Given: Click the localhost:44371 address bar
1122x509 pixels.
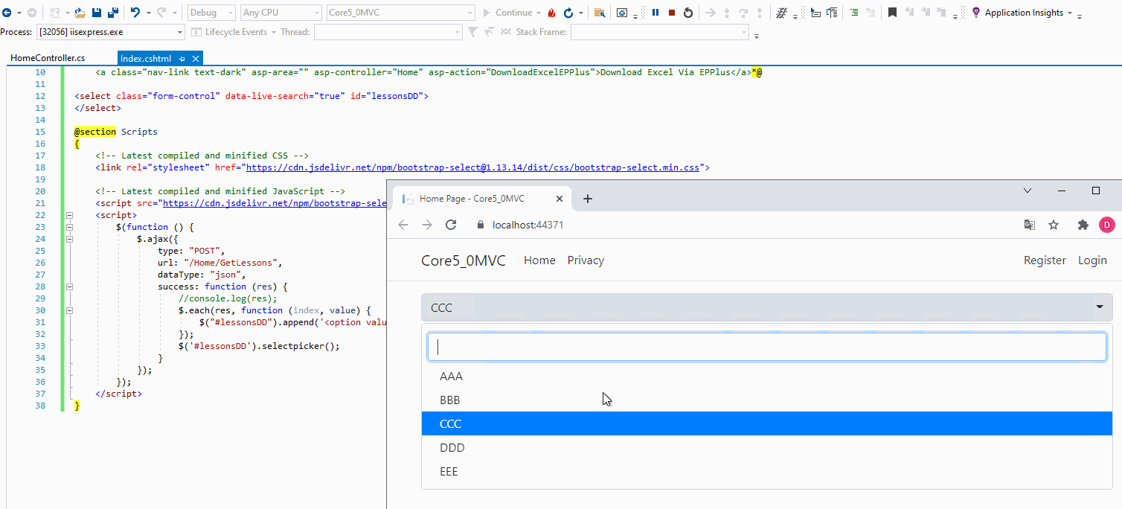Looking at the screenshot, I should [528, 225].
